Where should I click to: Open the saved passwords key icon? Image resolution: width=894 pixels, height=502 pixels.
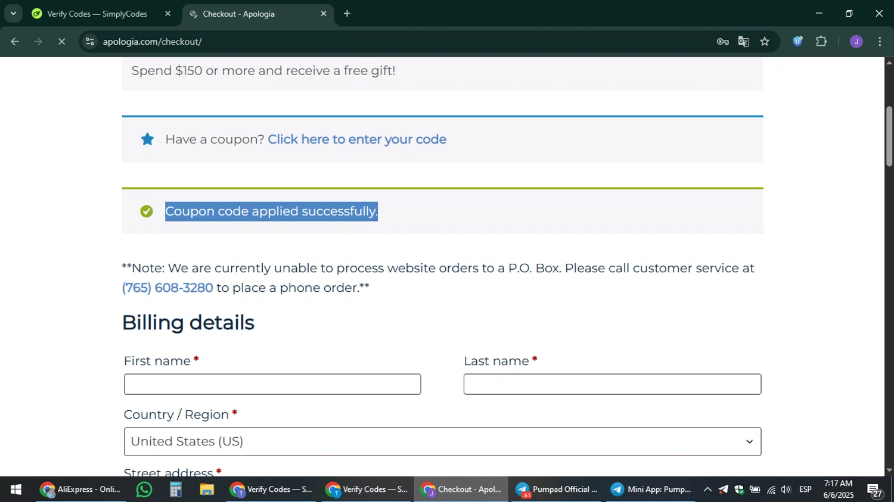pyautogui.click(x=722, y=42)
